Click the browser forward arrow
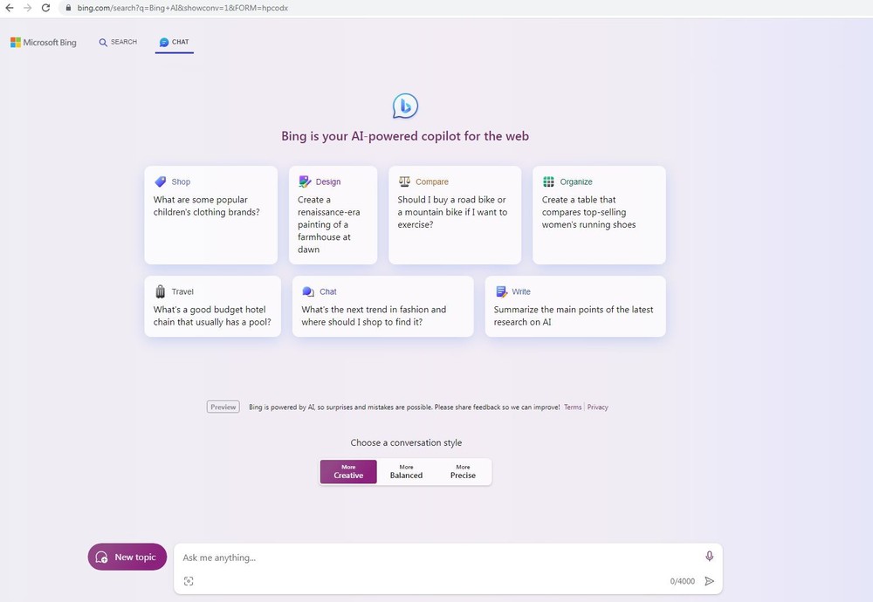Screen dimensions: 873x602 pyautogui.click(x=27, y=8)
